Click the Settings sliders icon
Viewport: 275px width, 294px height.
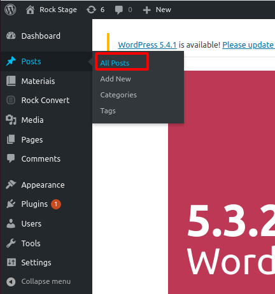pos(11,262)
